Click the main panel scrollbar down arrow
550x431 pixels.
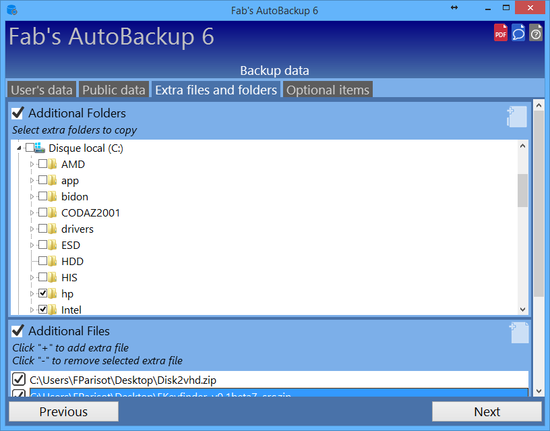point(539,391)
